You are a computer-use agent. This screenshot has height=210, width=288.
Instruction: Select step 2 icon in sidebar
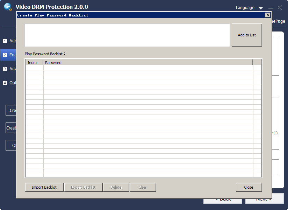[x=5, y=55]
